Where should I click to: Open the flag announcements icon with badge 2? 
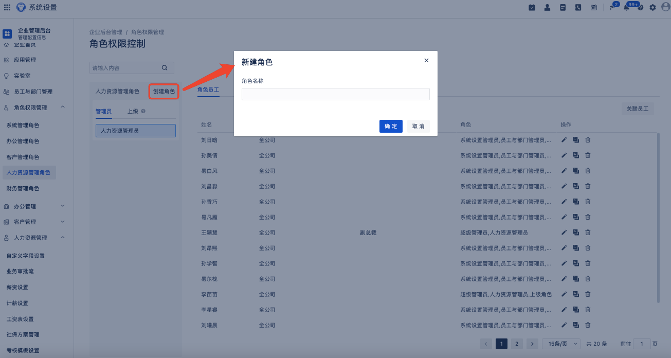tap(612, 7)
